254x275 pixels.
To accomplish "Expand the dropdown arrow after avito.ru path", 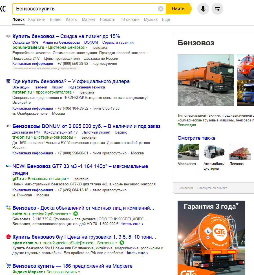I will [70, 214].
